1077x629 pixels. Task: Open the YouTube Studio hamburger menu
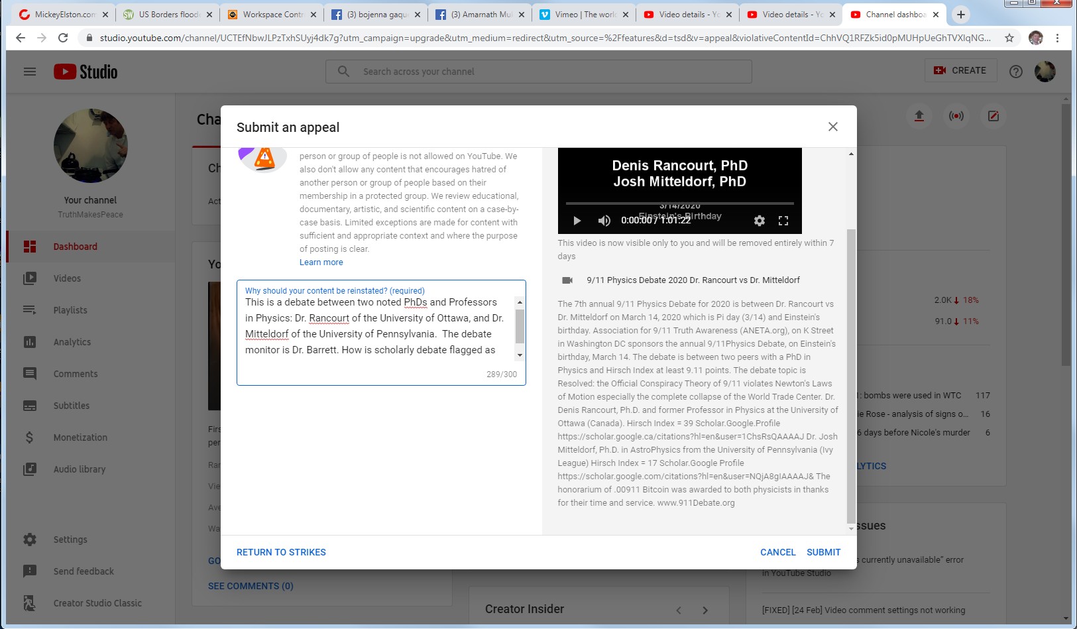click(30, 72)
